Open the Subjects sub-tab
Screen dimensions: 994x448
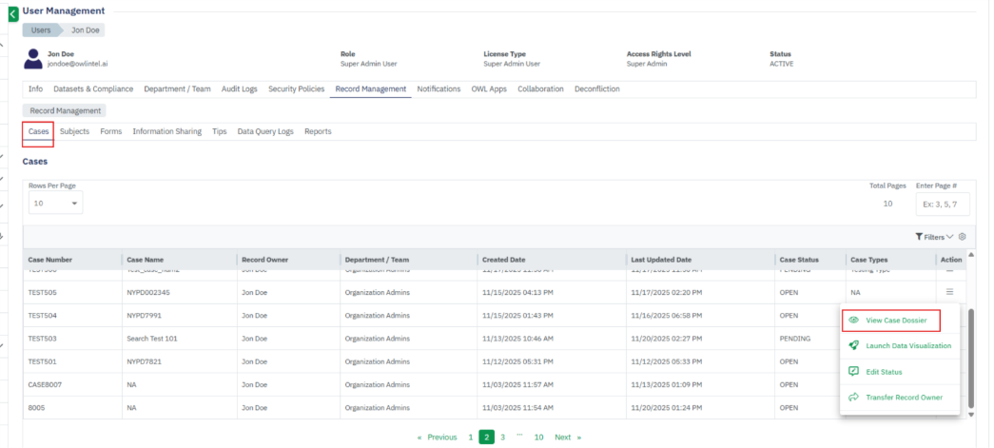tap(75, 131)
